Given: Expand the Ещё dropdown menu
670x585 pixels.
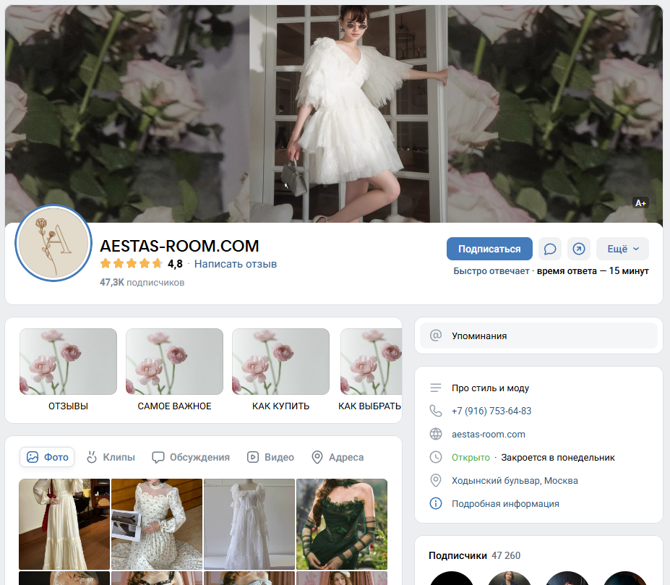Looking at the screenshot, I should (x=622, y=249).
